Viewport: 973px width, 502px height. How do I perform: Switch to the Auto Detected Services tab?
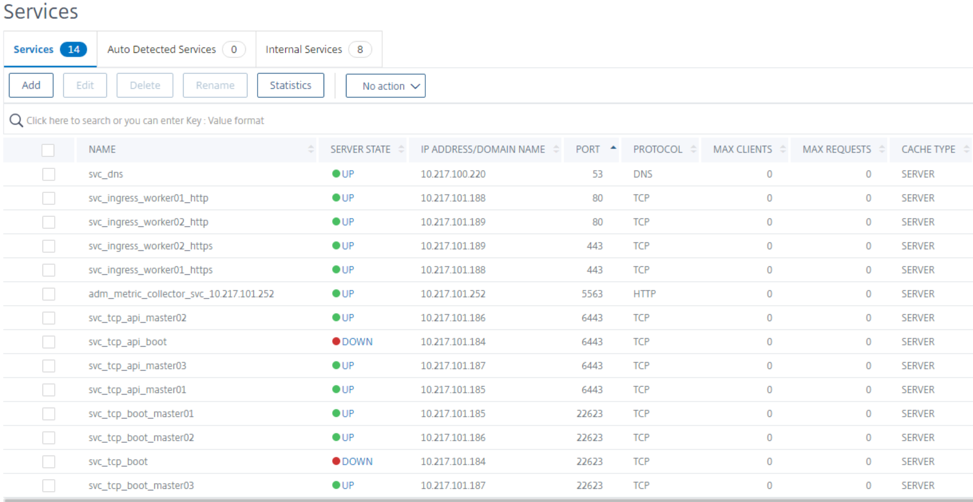[176, 50]
